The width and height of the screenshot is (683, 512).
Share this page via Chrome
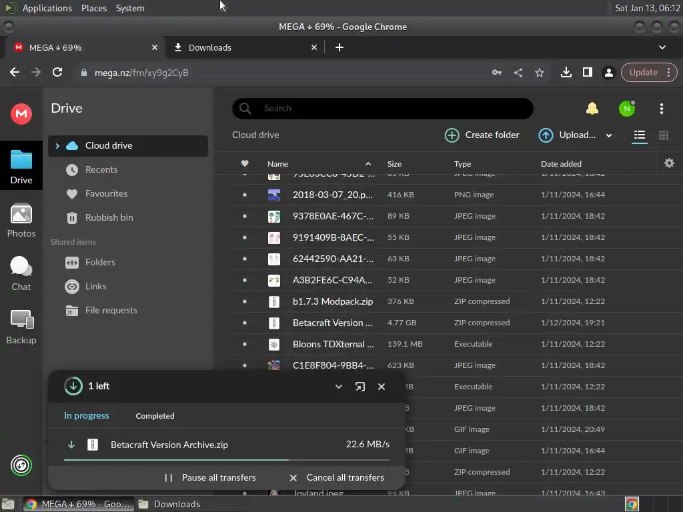coord(518,73)
